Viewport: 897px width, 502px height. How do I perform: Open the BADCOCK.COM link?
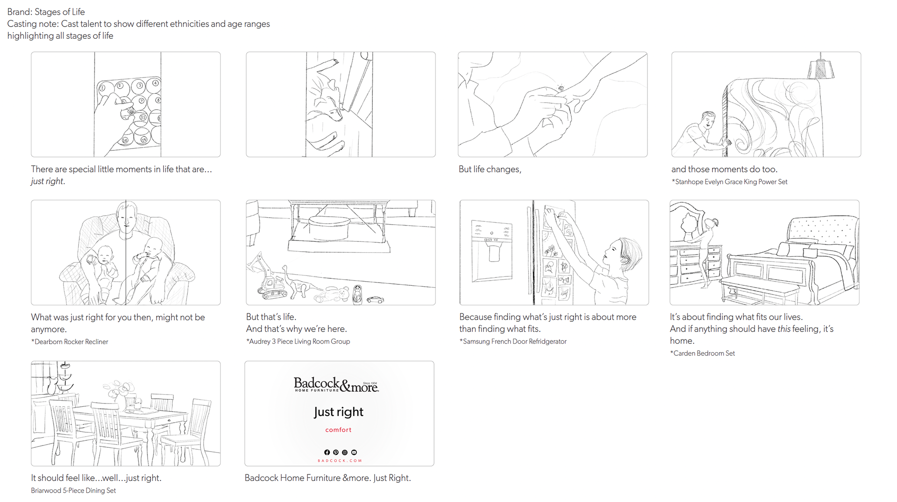pos(340,460)
